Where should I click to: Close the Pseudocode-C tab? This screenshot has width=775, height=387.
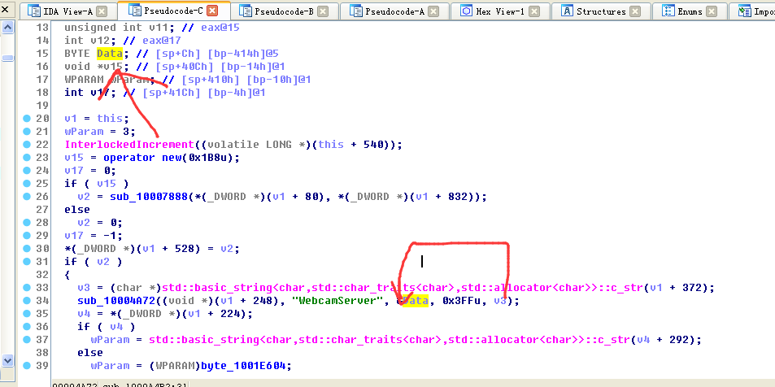pos(212,11)
